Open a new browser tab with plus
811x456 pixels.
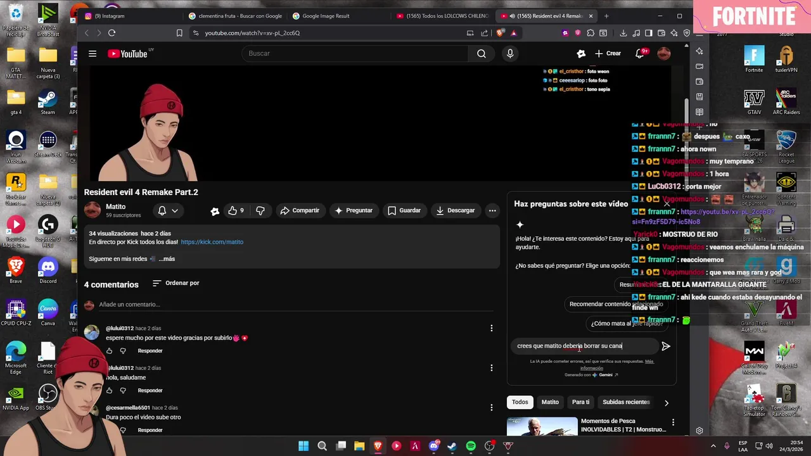click(x=606, y=16)
